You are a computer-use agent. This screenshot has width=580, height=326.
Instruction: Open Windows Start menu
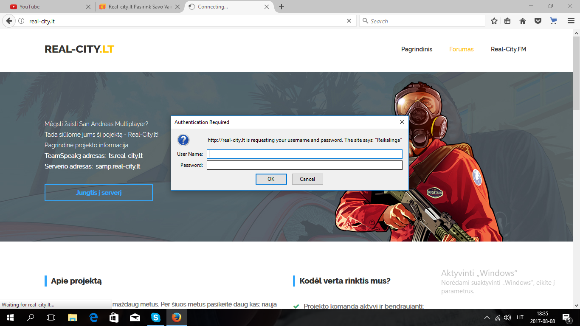[x=10, y=318]
